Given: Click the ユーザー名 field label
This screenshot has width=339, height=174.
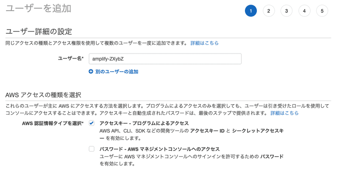Looking at the screenshot, I should 71,59.
